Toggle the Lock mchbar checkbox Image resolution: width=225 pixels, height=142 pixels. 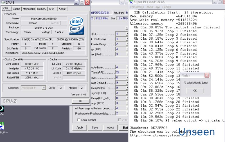coord(78,120)
